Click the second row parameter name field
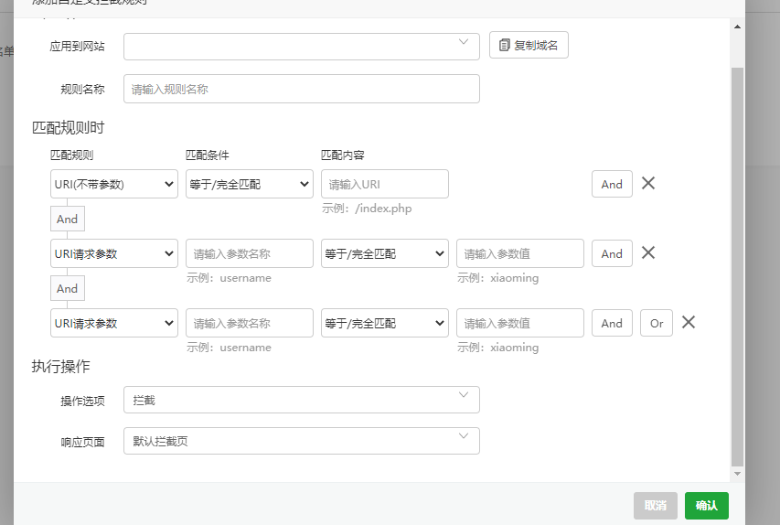Viewport: 780px width, 525px height. click(x=250, y=253)
